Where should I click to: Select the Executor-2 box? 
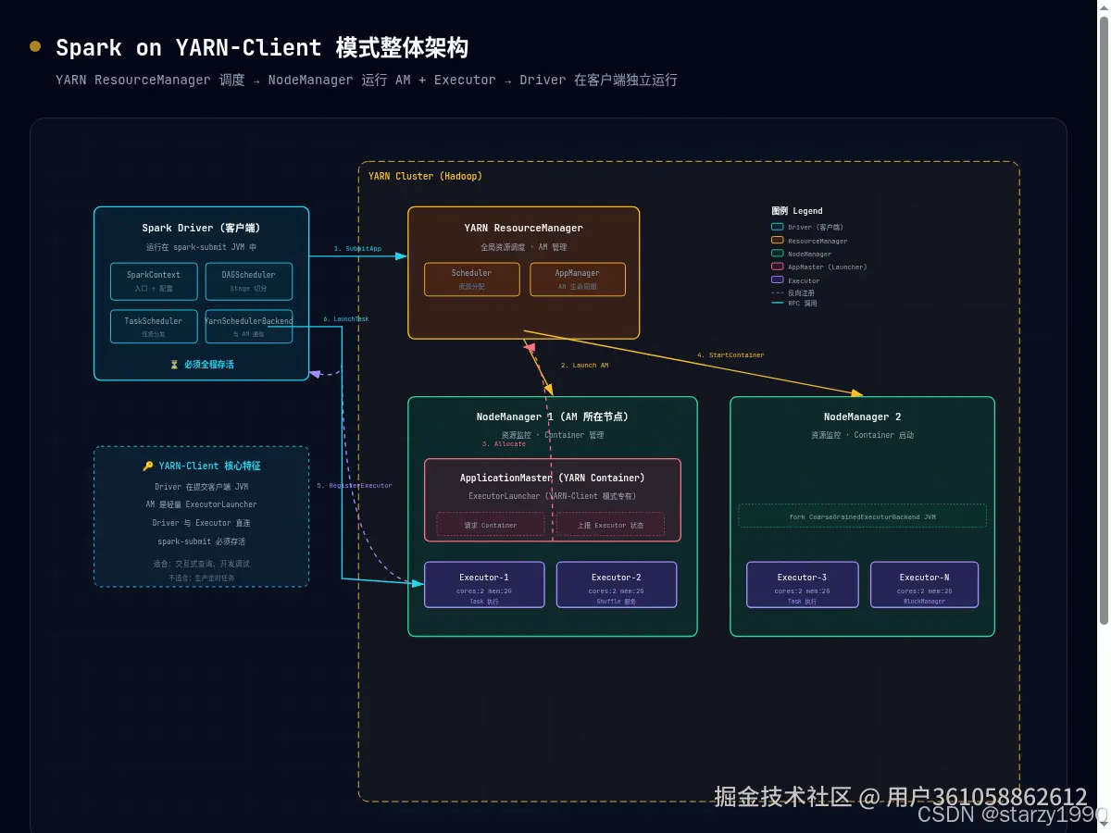pyautogui.click(x=617, y=585)
